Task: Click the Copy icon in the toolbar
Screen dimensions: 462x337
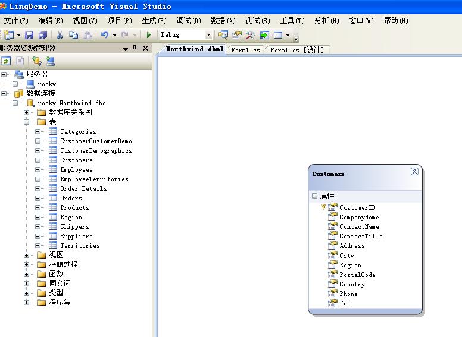Action: pyautogui.click(x=73, y=35)
